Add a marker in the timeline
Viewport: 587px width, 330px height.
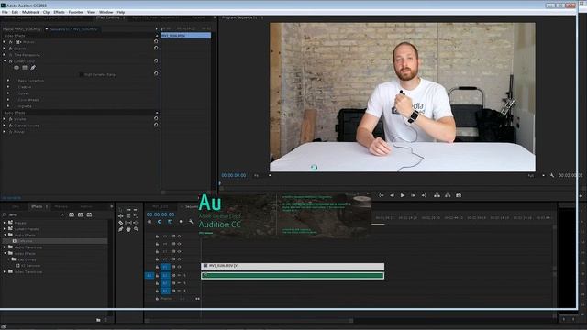(181, 222)
